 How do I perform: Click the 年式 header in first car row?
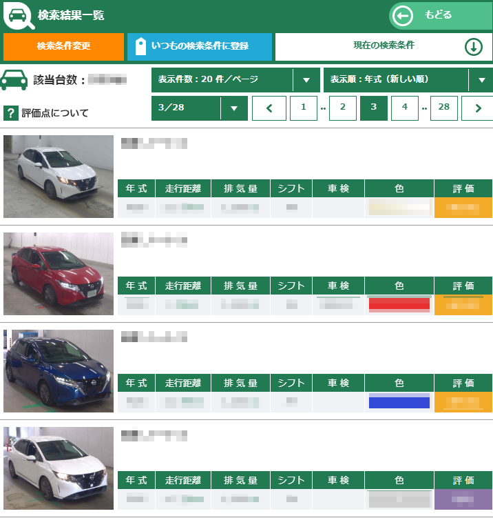pos(136,188)
